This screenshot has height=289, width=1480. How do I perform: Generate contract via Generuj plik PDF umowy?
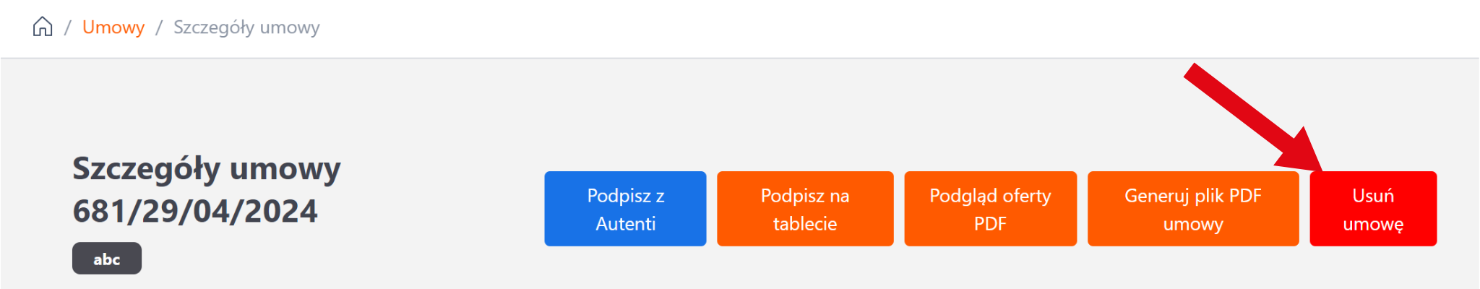click(1192, 209)
